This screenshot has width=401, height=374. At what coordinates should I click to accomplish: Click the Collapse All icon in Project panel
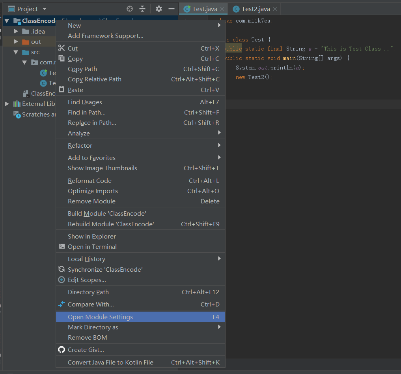tap(142, 9)
